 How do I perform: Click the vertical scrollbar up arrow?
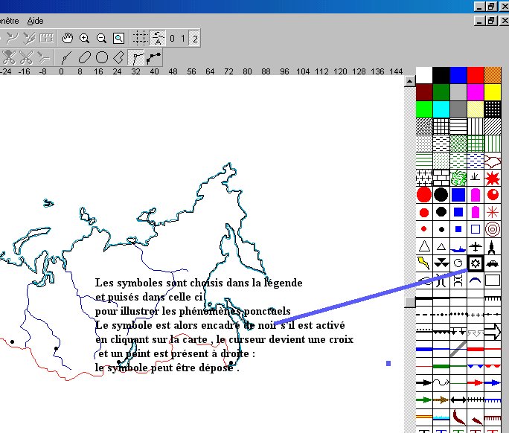pyautogui.click(x=409, y=80)
